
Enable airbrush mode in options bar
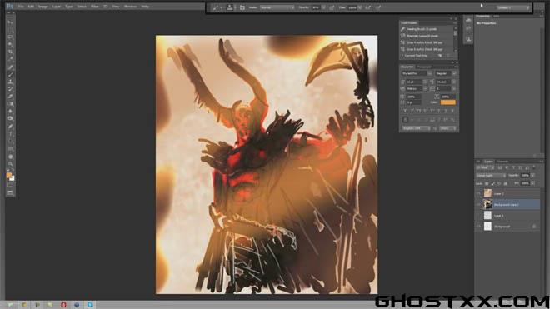click(x=368, y=7)
